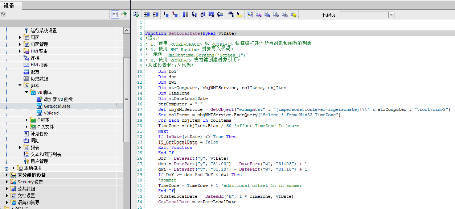Expand the HMI 变量 folder
This screenshot has height=209, width=455.
pyautogui.click(x=20, y=51)
